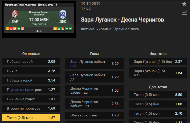Click red L form badge under ДЕС

[63, 29]
